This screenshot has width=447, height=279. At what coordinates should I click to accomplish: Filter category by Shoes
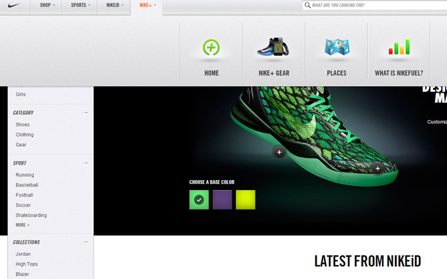coord(22,124)
